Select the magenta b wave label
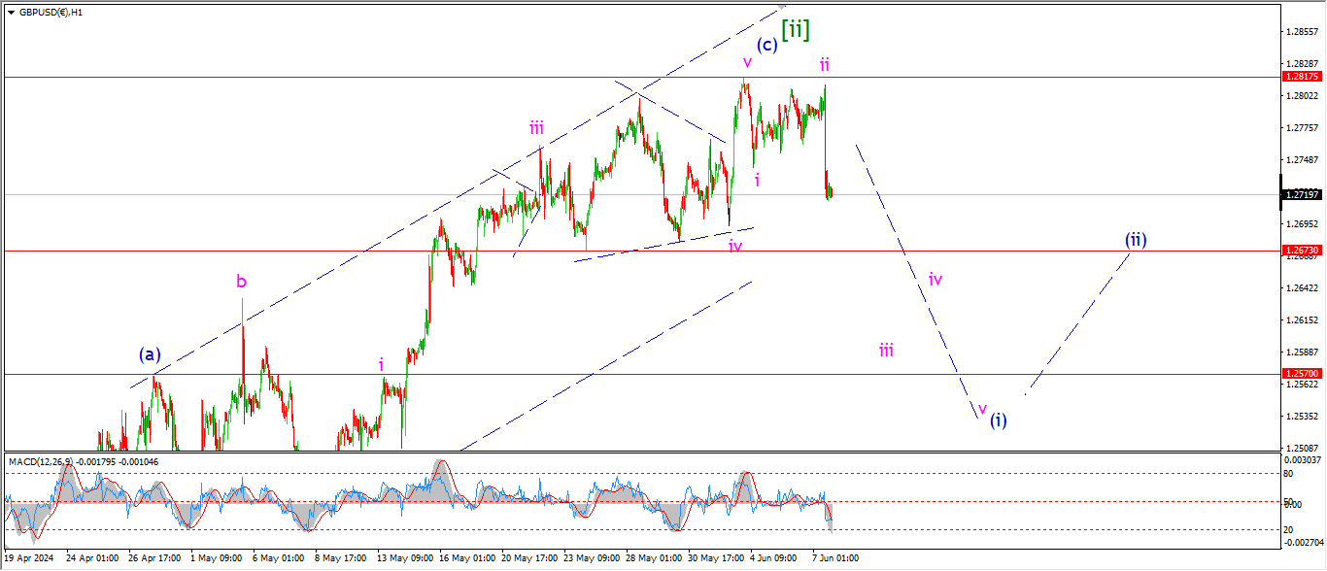Screen dimensions: 1327x571 click(241, 282)
